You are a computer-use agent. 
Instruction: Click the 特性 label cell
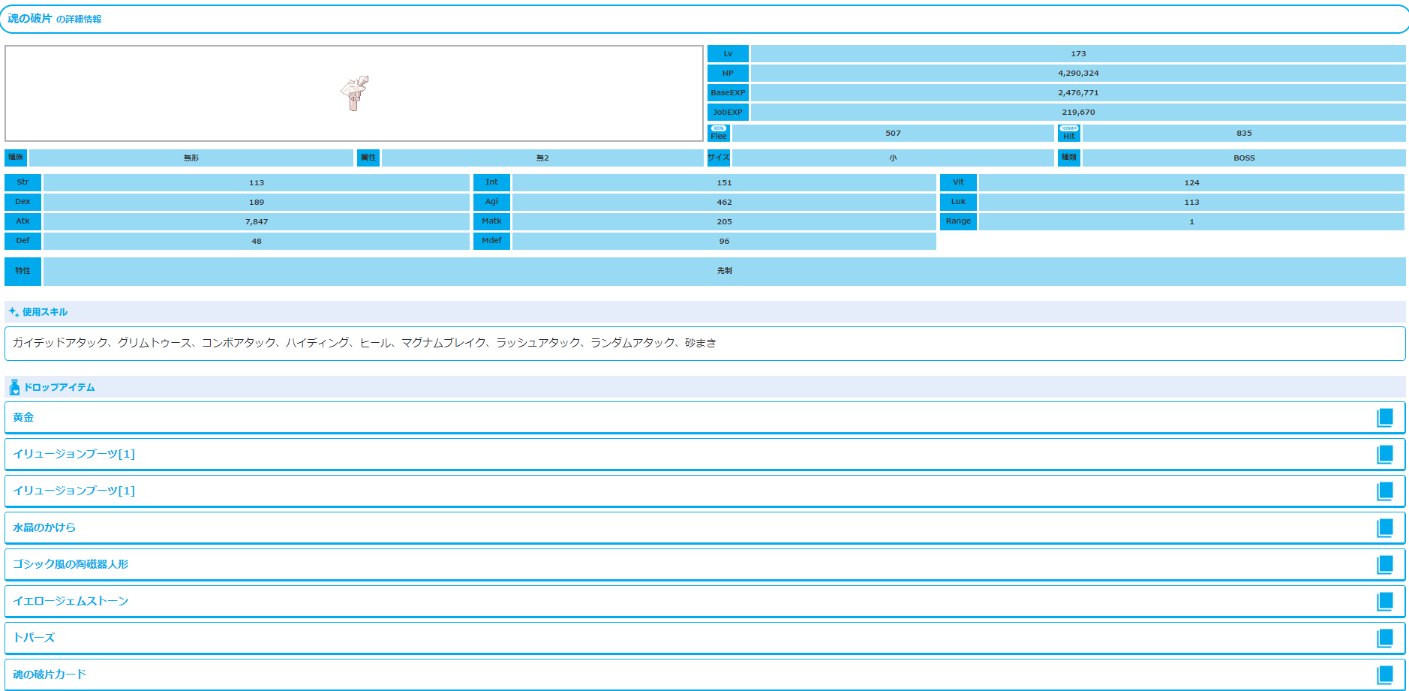[23, 271]
